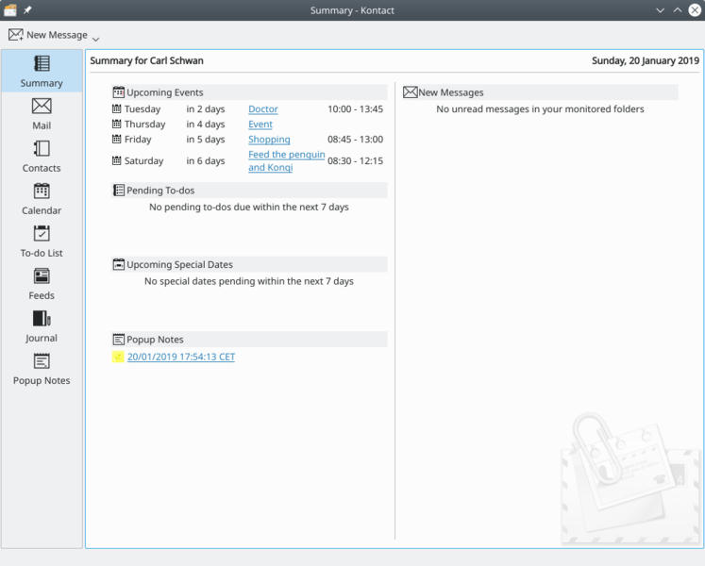Click the calendar icon beside Thursday
Screen dimensions: 705x566
(116, 124)
